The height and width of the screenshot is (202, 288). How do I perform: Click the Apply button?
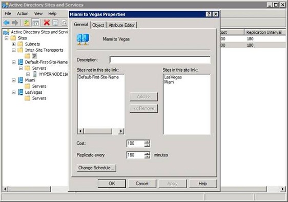(x=173, y=184)
